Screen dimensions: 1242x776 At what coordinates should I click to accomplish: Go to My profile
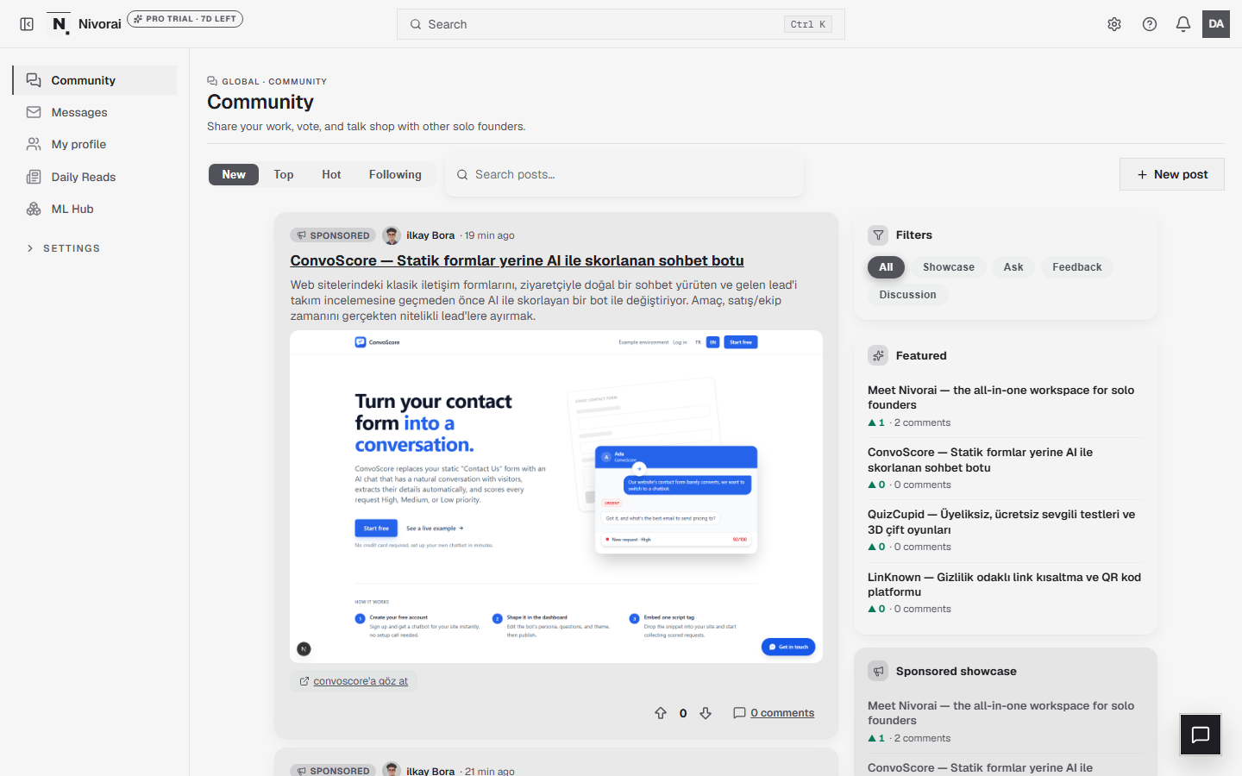click(95, 144)
